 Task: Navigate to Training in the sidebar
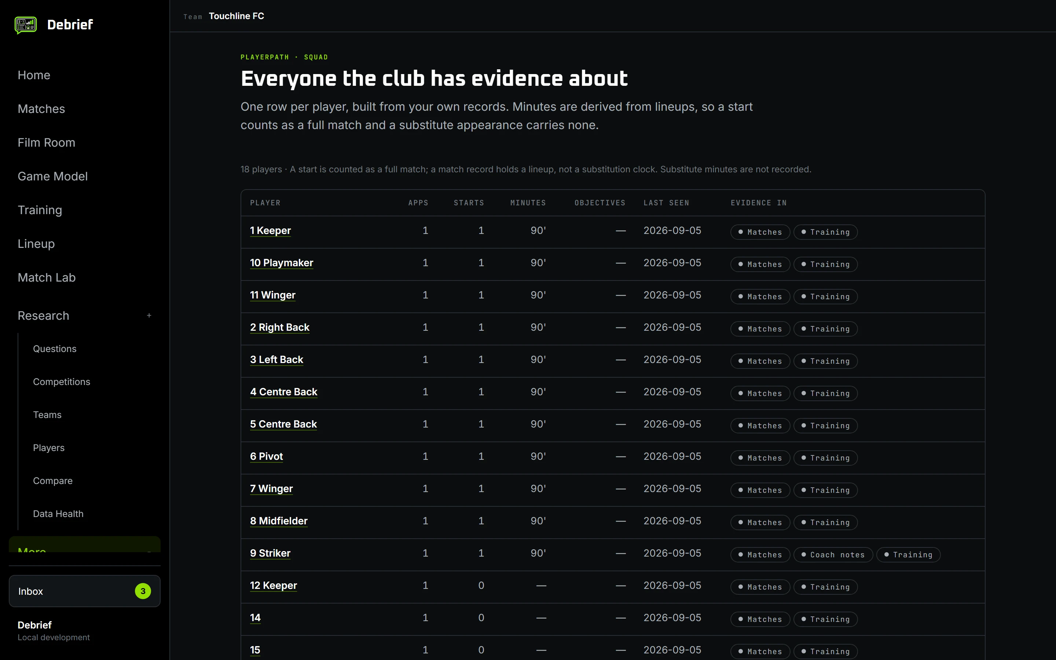[x=40, y=210]
